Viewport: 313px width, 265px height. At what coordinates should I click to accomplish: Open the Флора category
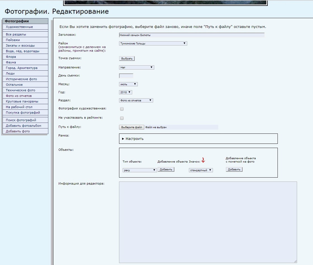point(25,57)
